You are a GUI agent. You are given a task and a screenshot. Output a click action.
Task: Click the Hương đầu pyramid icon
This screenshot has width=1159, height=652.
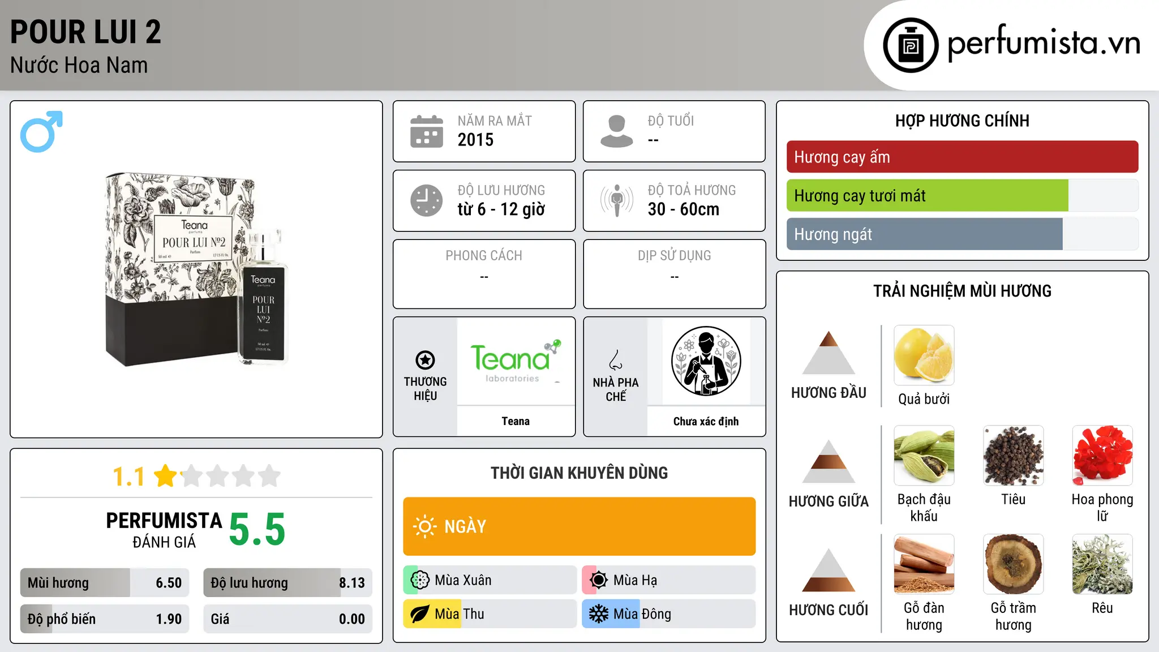829,353
